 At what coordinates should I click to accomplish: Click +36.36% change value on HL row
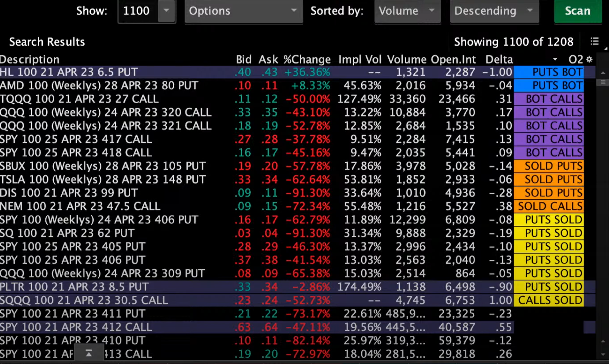tap(307, 72)
